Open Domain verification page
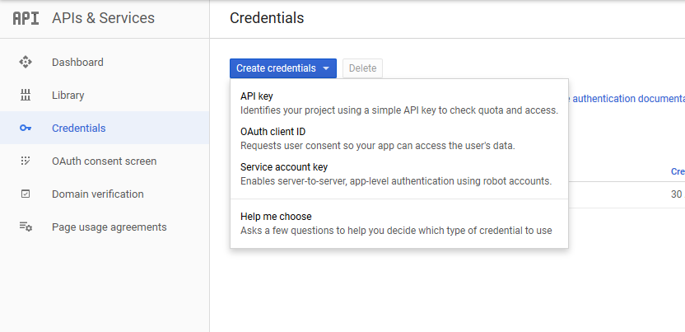 click(x=97, y=194)
